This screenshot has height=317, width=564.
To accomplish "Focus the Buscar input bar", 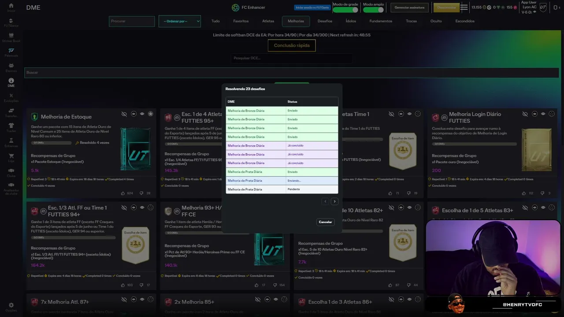I will 292,73.
